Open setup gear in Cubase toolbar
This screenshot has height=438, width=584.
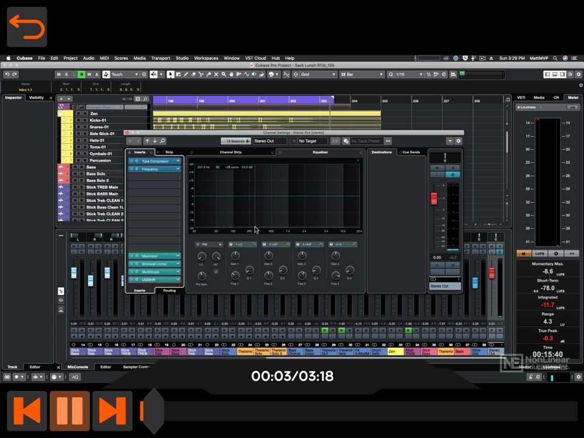click(x=578, y=75)
